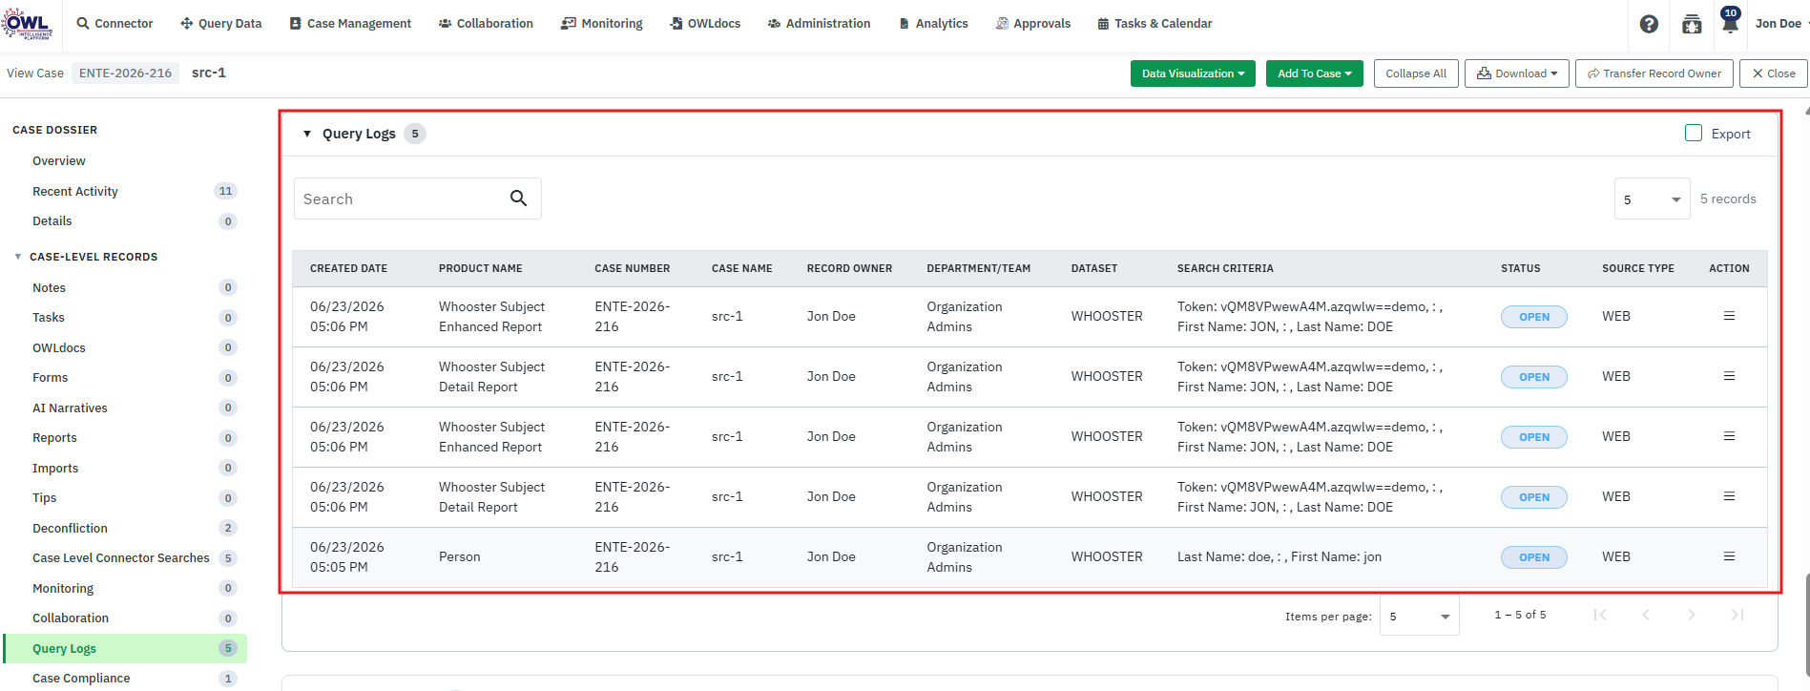This screenshot has height=691, width=1810.
Task: Open the Items per page dropdown
Action: 1420,617
